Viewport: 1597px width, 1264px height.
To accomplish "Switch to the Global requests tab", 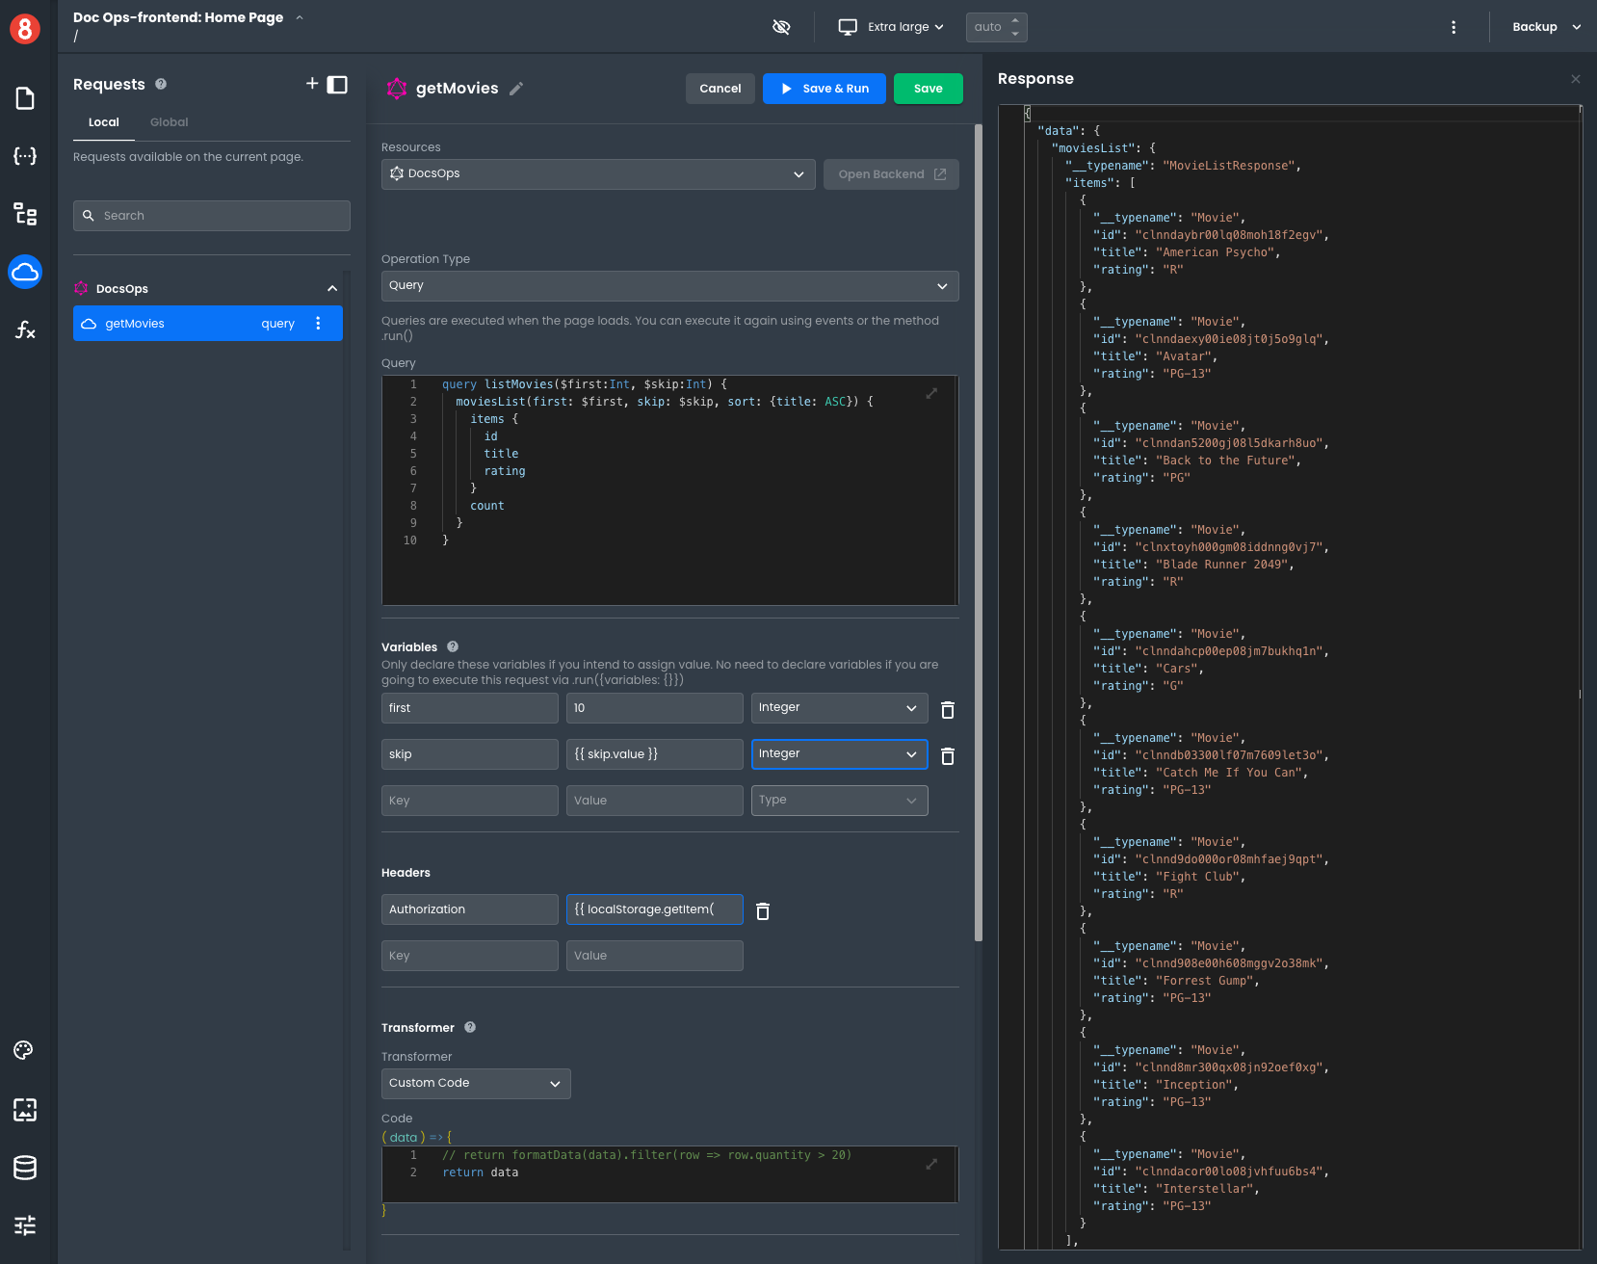I will (x=169, y=122).
